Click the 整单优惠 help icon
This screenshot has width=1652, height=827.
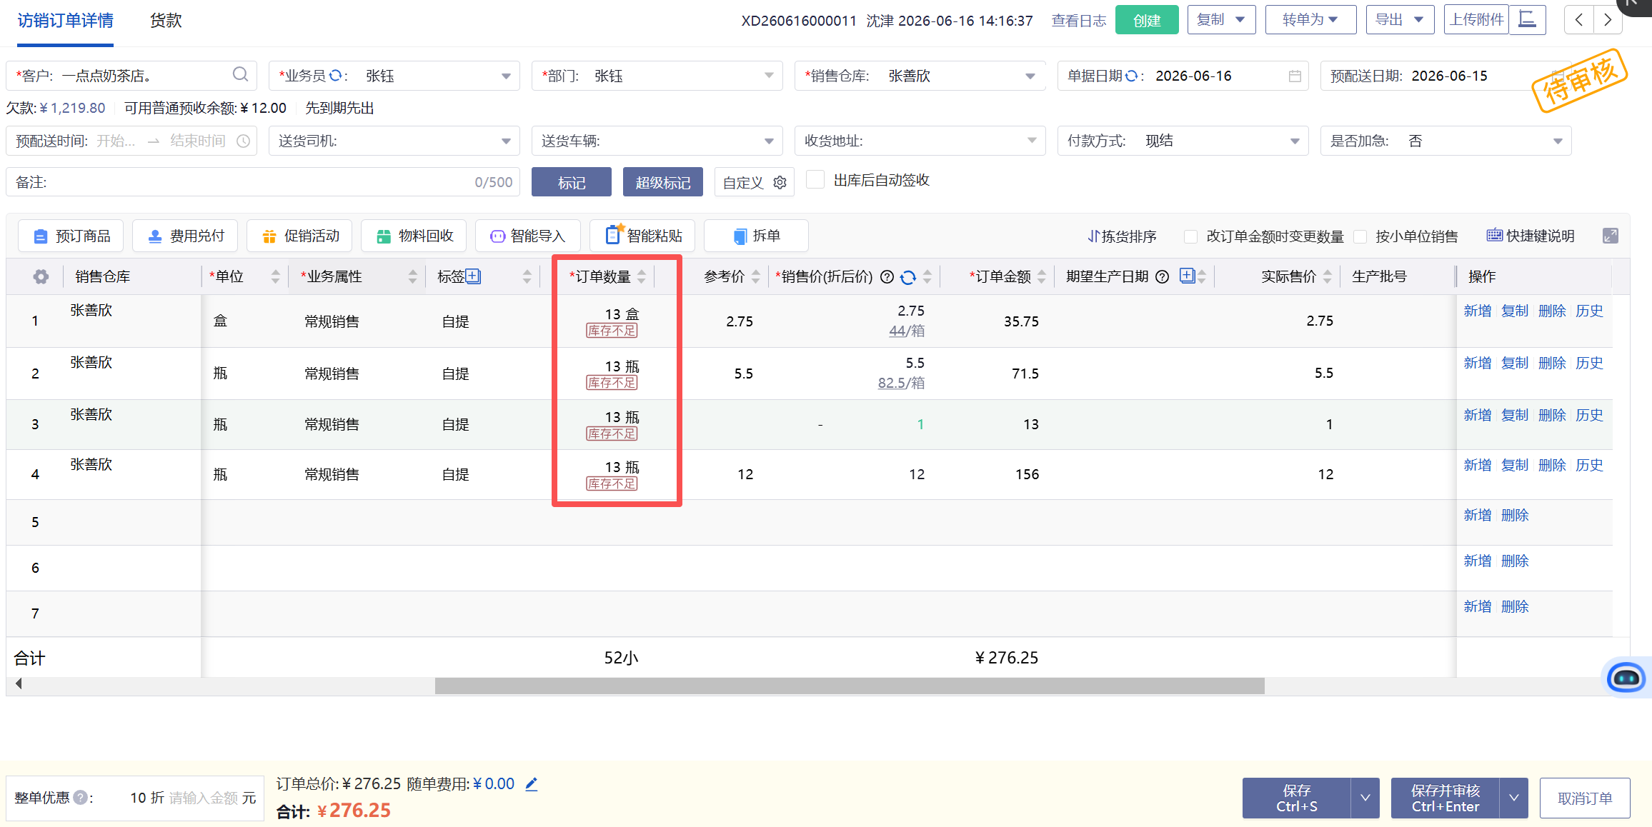tap(81, 797)
